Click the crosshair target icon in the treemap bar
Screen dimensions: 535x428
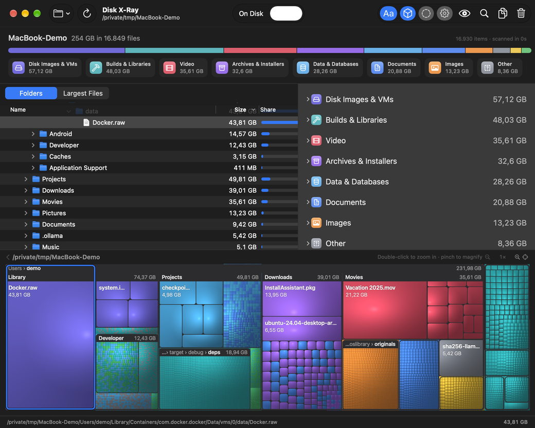pos(525,257)
